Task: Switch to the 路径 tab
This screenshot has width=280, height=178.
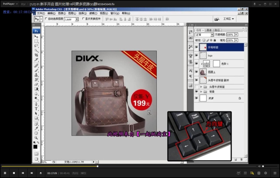Action: pos(217,30)
